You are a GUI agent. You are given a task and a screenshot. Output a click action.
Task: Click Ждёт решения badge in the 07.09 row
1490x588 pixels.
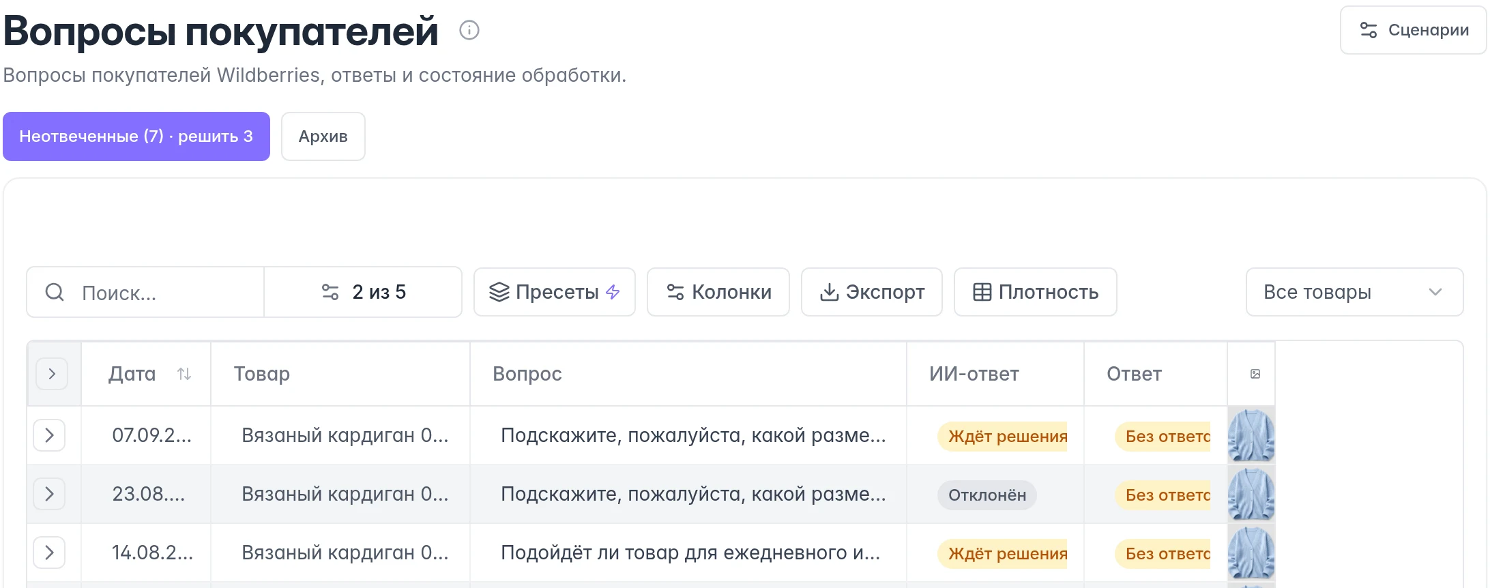pyautogui.click(x=1003, y=437)
